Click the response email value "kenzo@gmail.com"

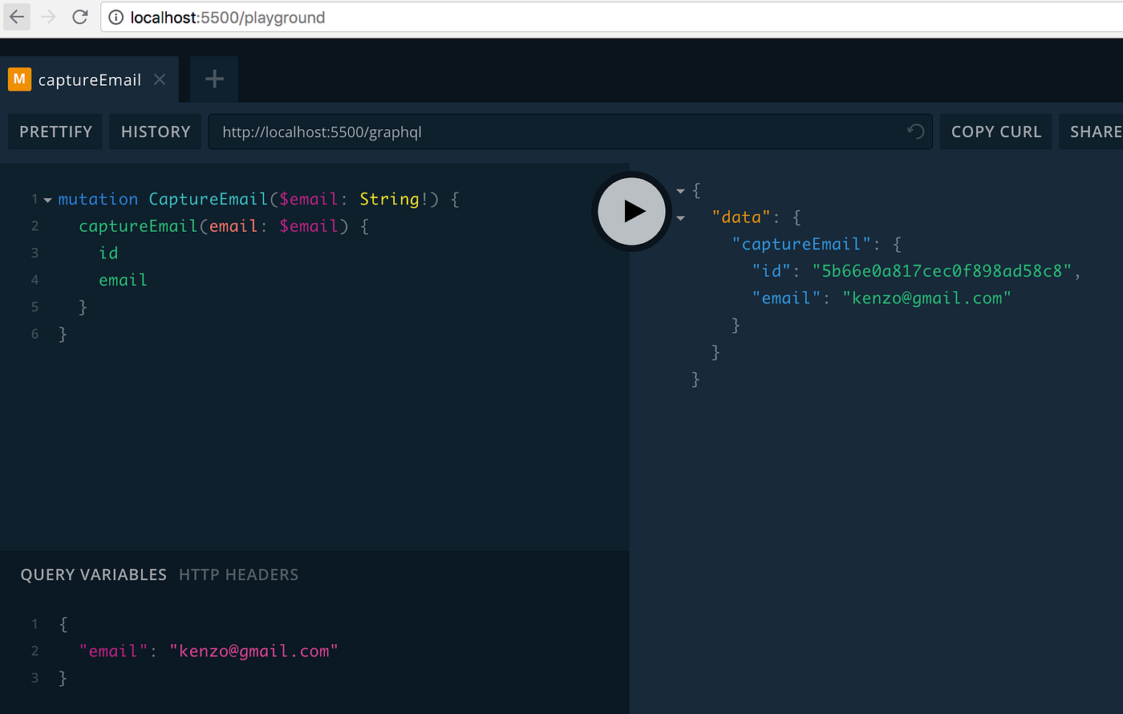coord(926,298)
